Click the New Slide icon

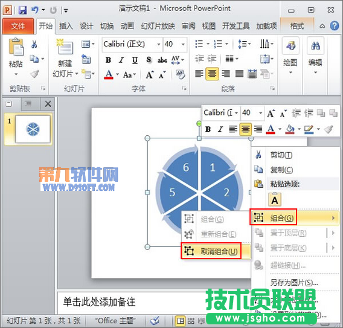point(65,47)
